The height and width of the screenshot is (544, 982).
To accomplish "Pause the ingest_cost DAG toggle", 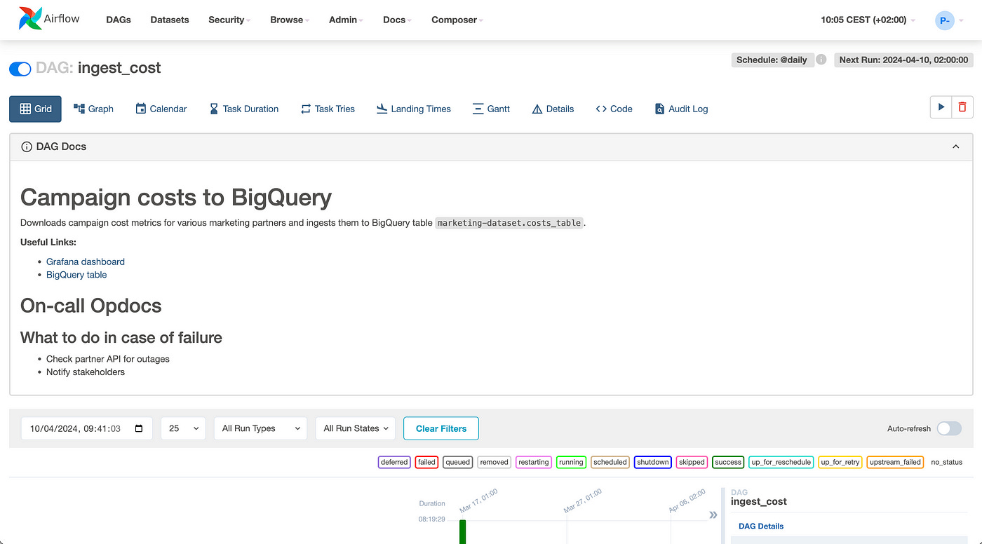I will (x=20, y=69).
